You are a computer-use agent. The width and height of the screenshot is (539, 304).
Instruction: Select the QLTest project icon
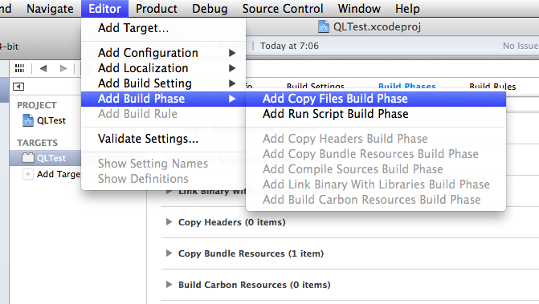28,120
